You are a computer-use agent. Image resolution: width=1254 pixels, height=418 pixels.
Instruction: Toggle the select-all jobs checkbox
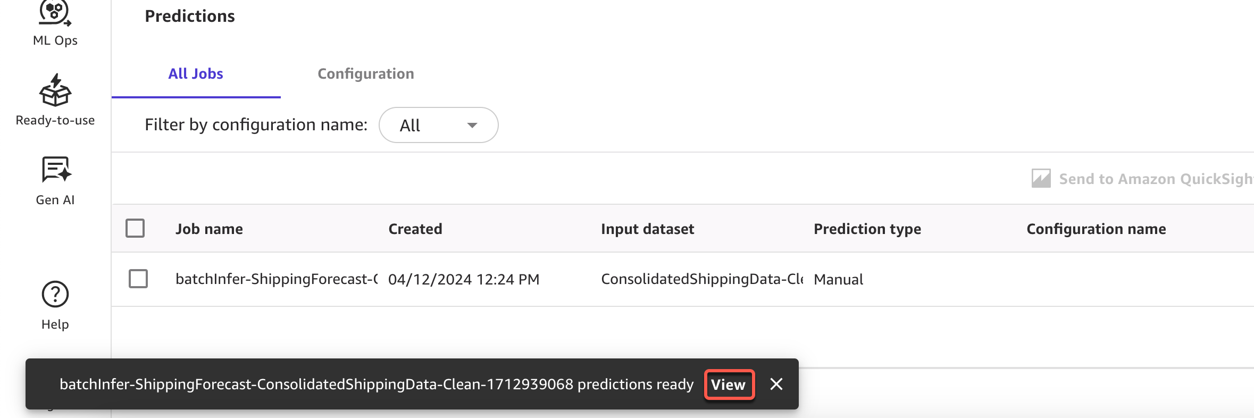[x=135, y=228]
